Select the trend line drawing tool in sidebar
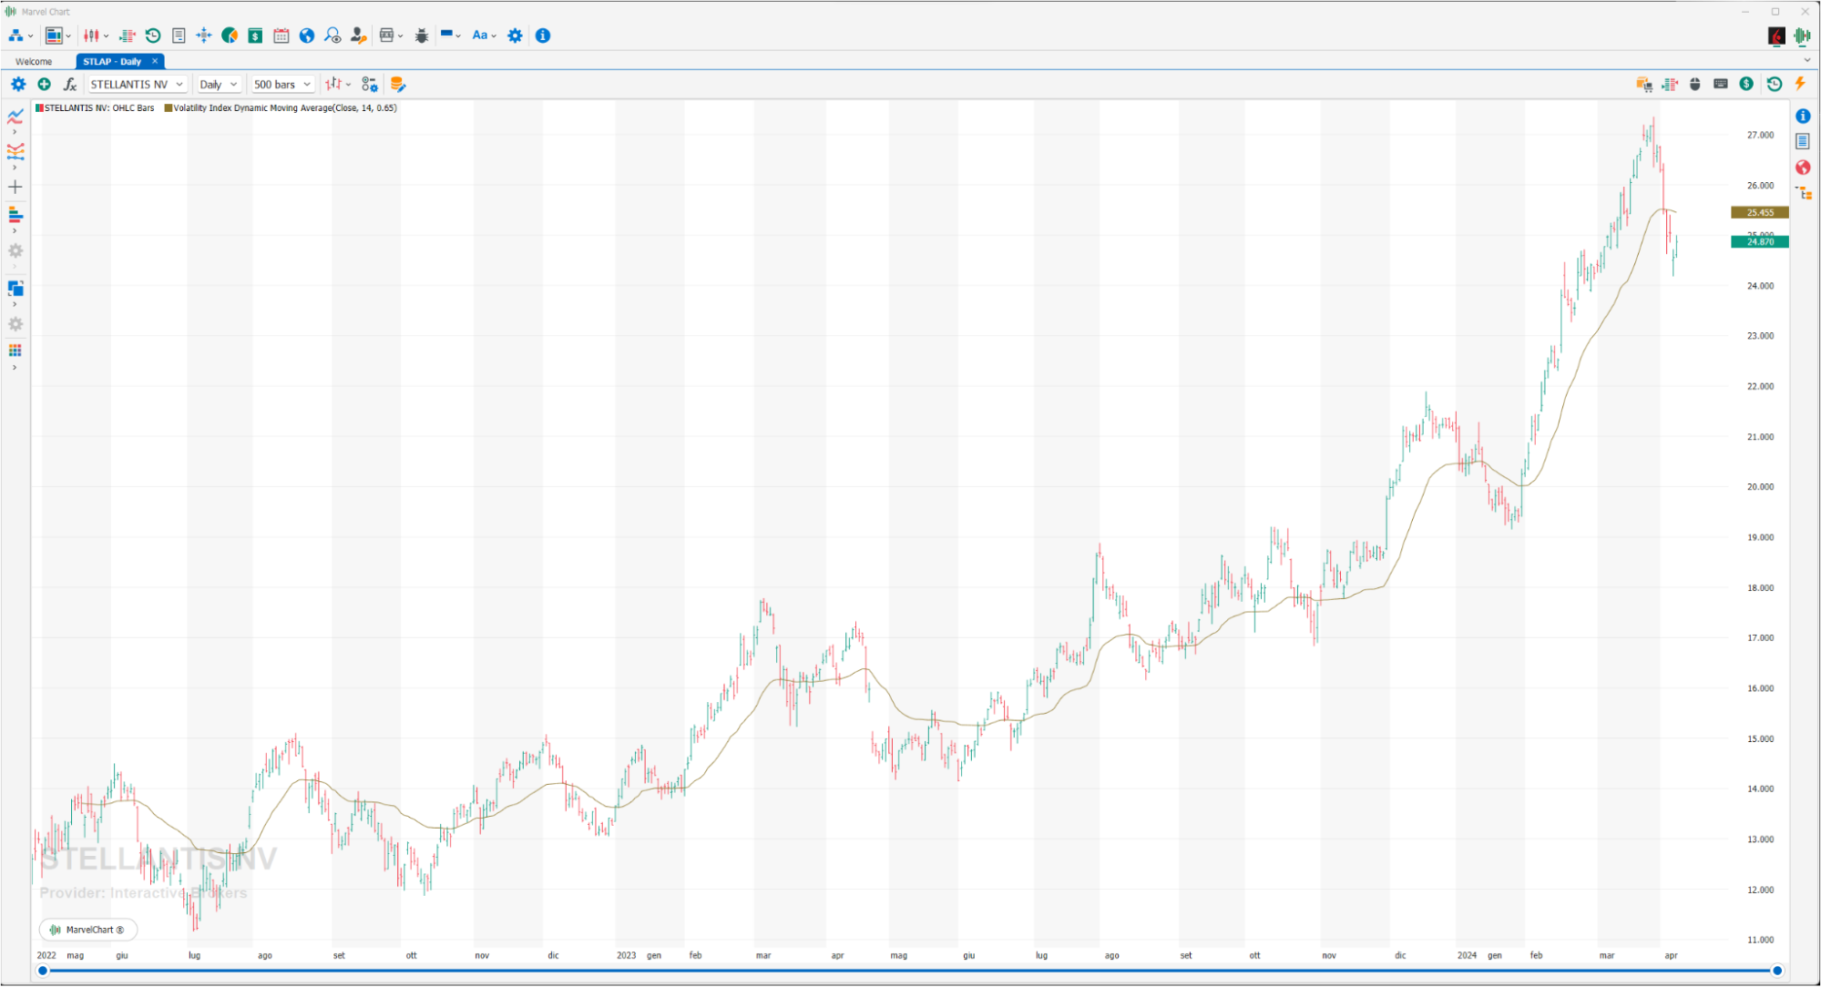 pos(15,116)
